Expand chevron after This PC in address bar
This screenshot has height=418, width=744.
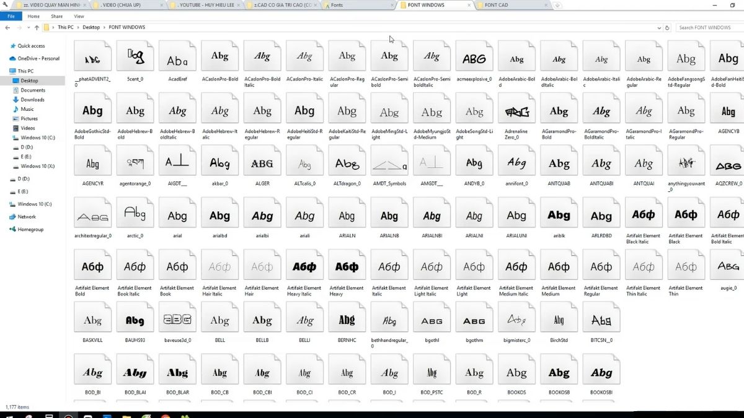[79, 27]
